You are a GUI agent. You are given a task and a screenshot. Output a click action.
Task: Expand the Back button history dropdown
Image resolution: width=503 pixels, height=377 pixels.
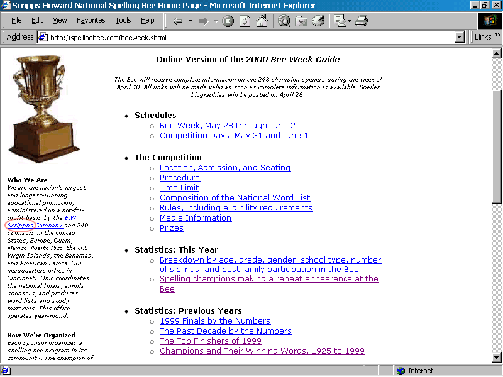tap(189, 21)
